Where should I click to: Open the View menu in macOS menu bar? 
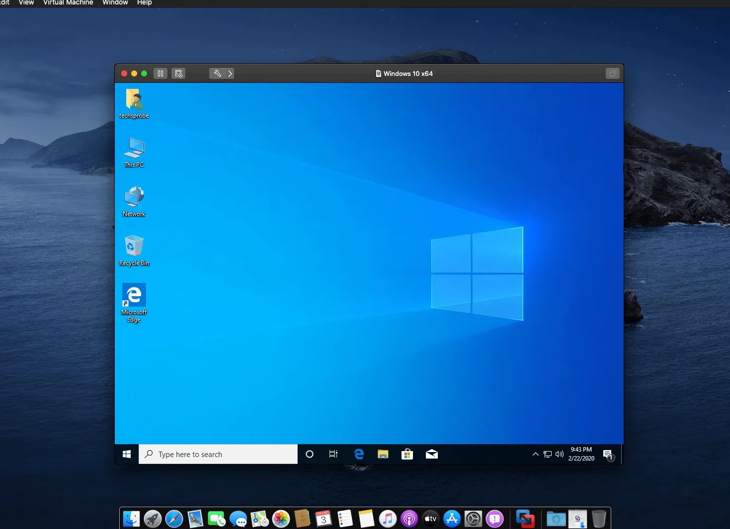26,3
